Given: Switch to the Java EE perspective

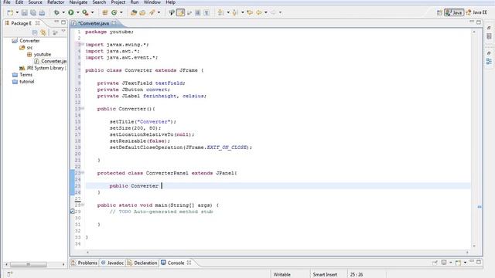Looking at the screenshot, I should 476,12.
